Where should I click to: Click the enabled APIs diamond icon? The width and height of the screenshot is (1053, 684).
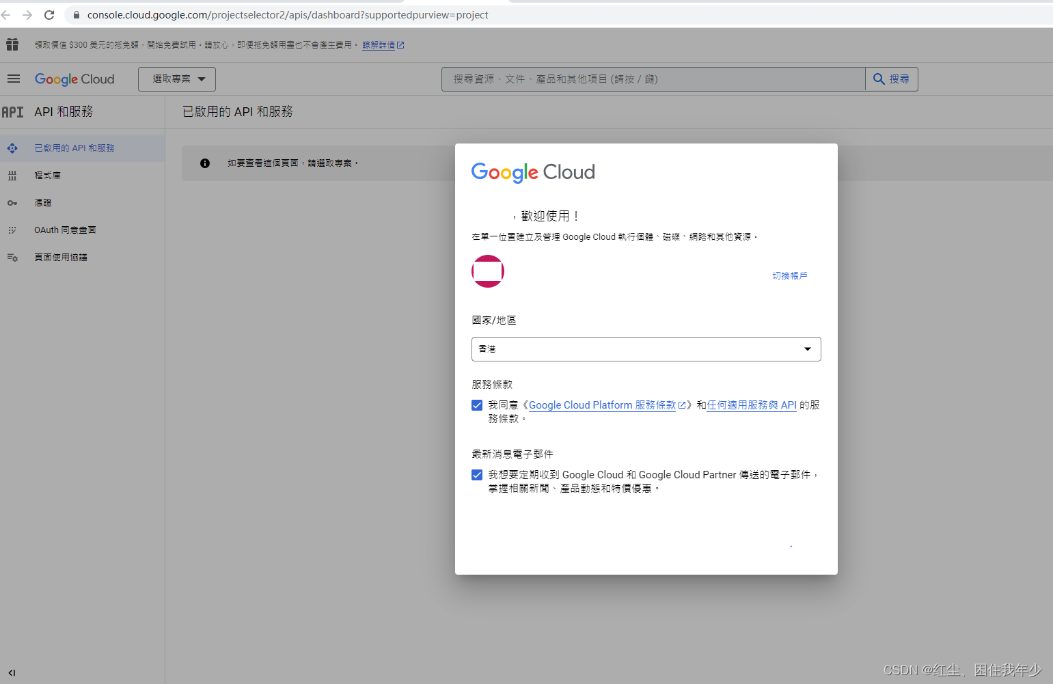(12, 148)
